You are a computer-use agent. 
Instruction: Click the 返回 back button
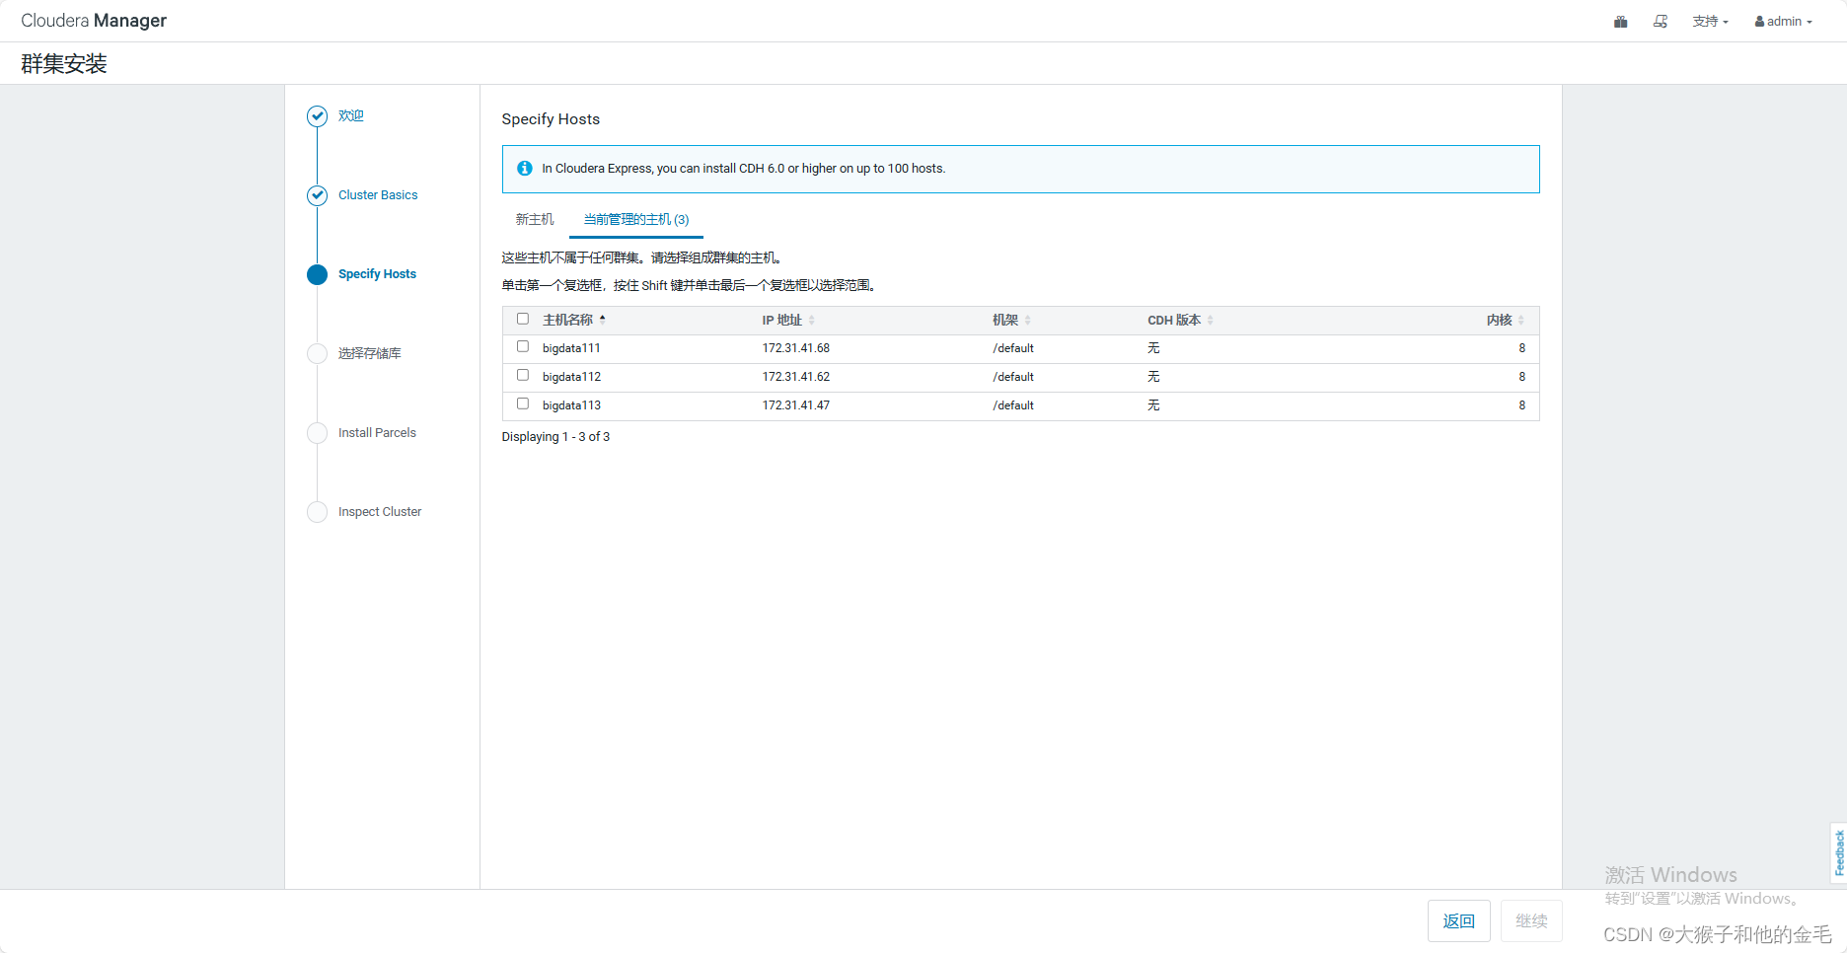(1458, 920)
